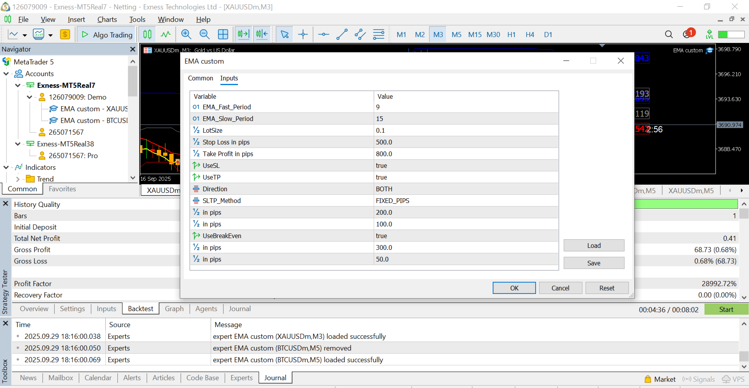Select the crosshair cursor tool
Image resolution: width=749 pixels, height=388 pixels.
point(303,34)
